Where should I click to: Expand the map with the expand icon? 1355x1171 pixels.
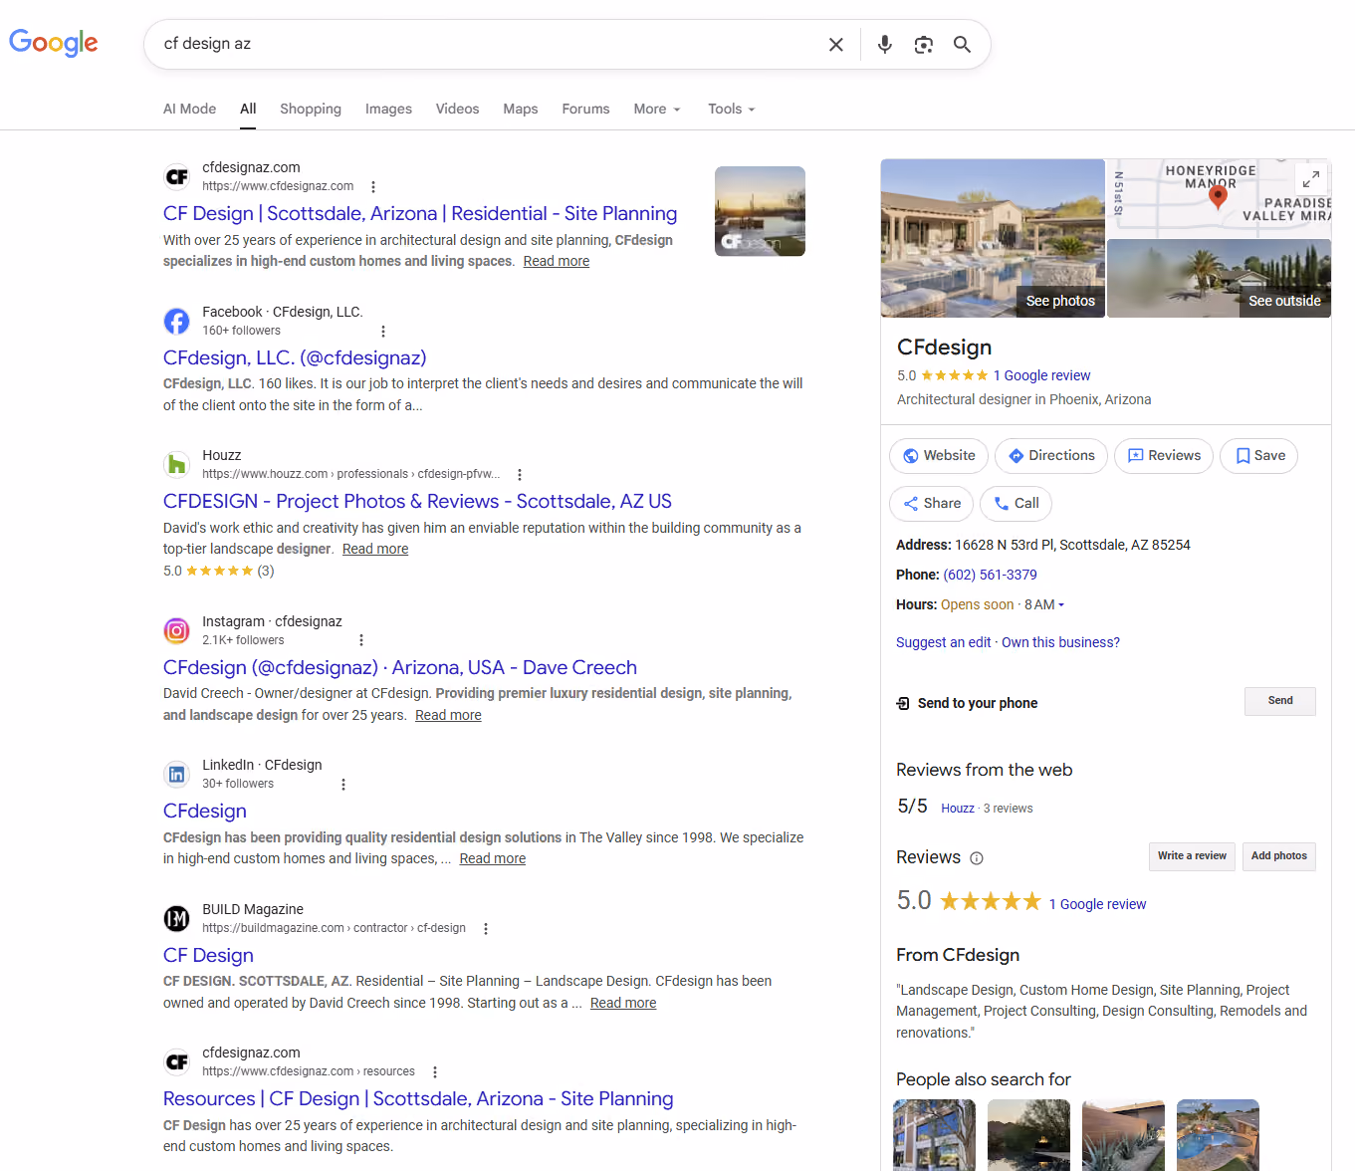coord(1311,178)
